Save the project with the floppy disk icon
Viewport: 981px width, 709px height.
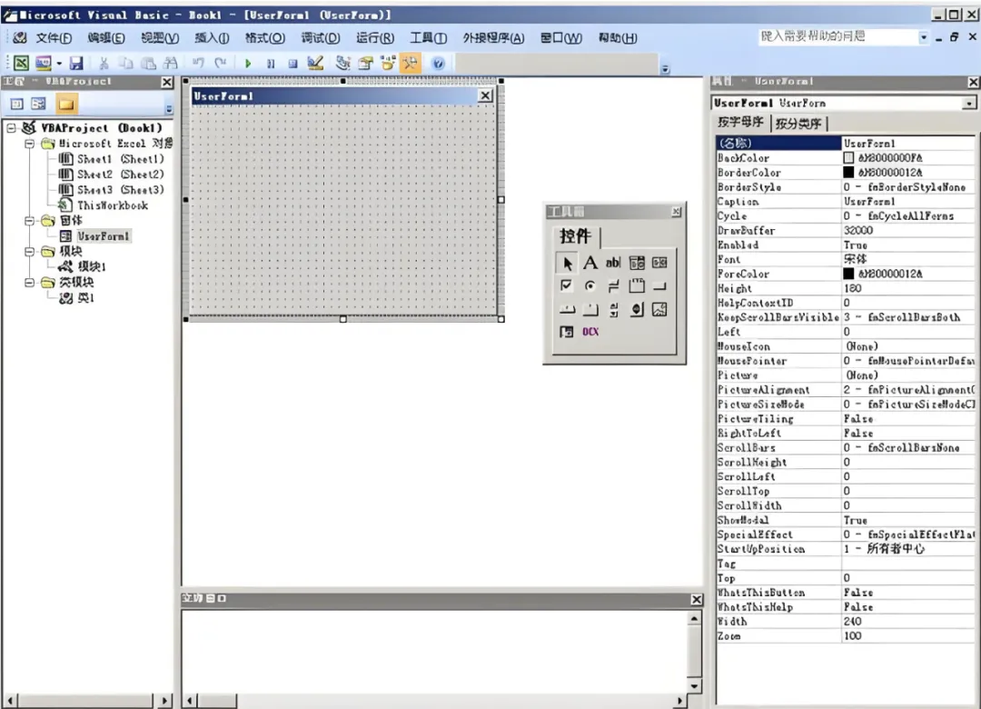[x=76, y=64]
